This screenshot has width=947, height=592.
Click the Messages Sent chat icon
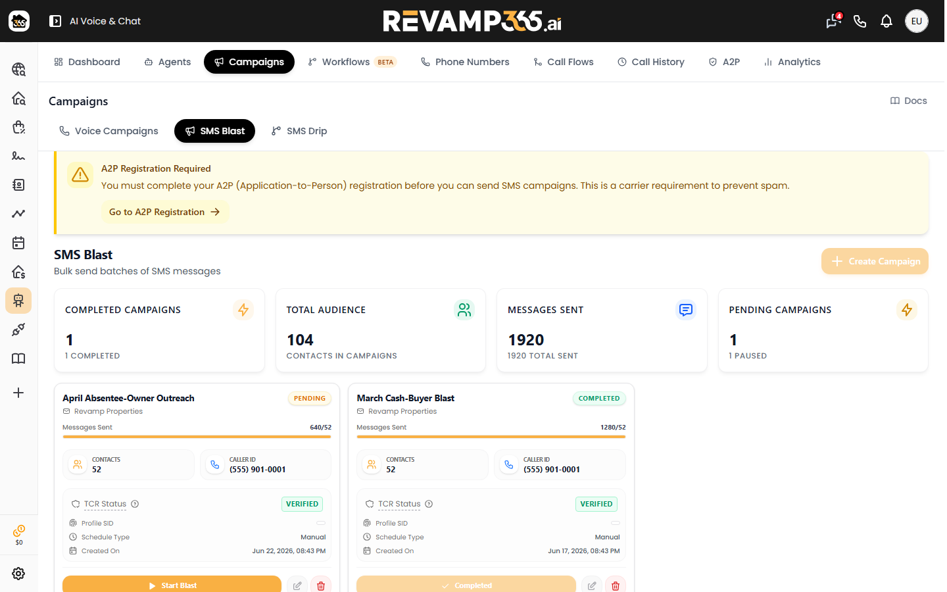(686, 310)
